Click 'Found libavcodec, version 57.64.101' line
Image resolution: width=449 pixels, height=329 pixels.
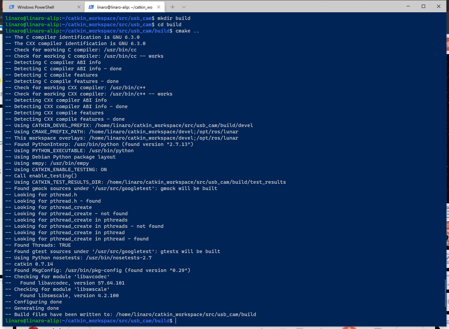(65, 283)
